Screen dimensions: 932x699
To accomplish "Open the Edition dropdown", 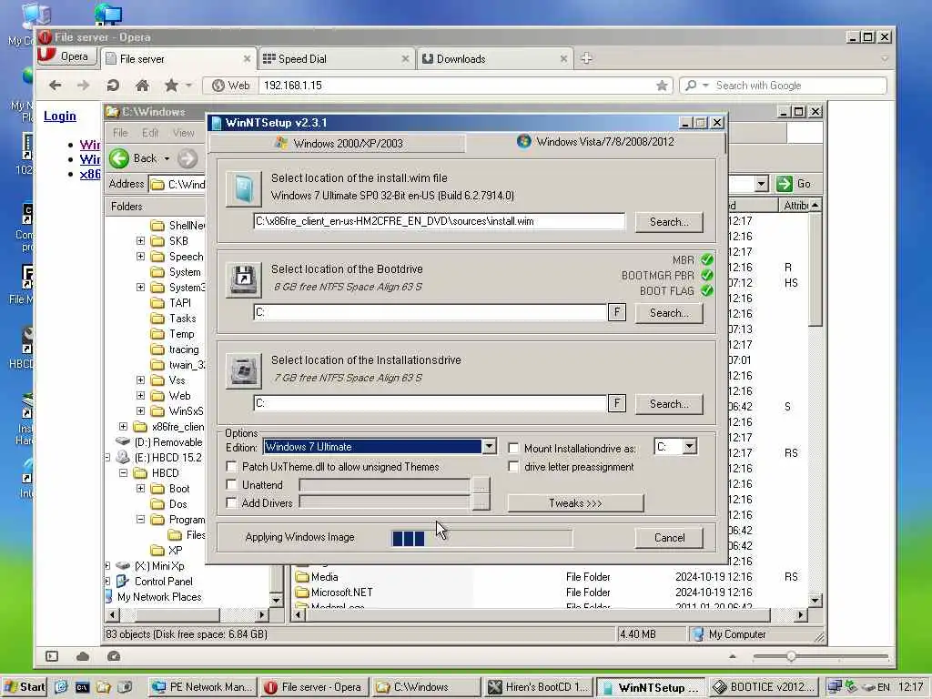I will point(489,446).
